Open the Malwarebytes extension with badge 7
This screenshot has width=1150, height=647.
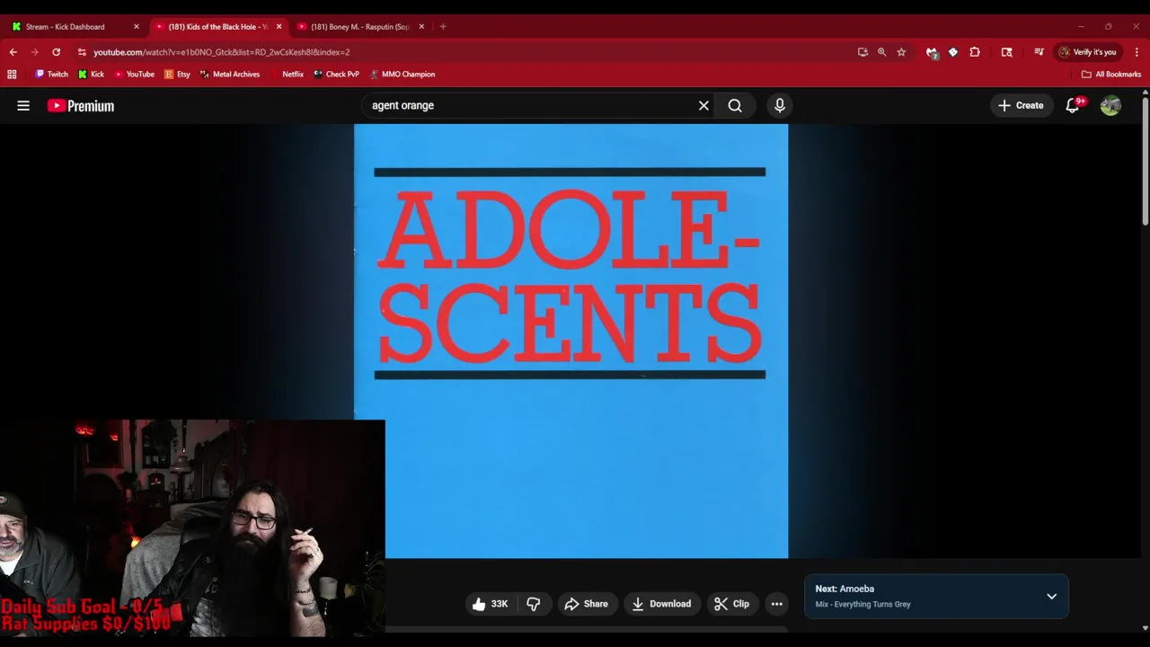click(932, 52)
